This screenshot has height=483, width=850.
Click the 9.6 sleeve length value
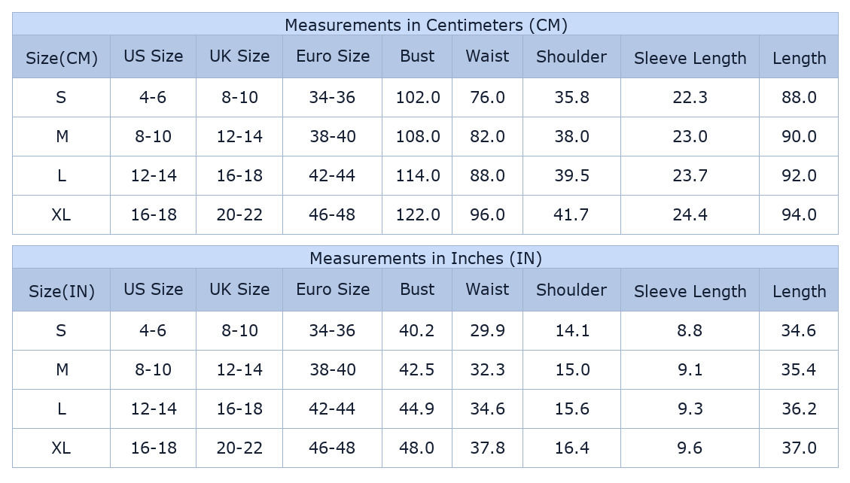[690, 448]
